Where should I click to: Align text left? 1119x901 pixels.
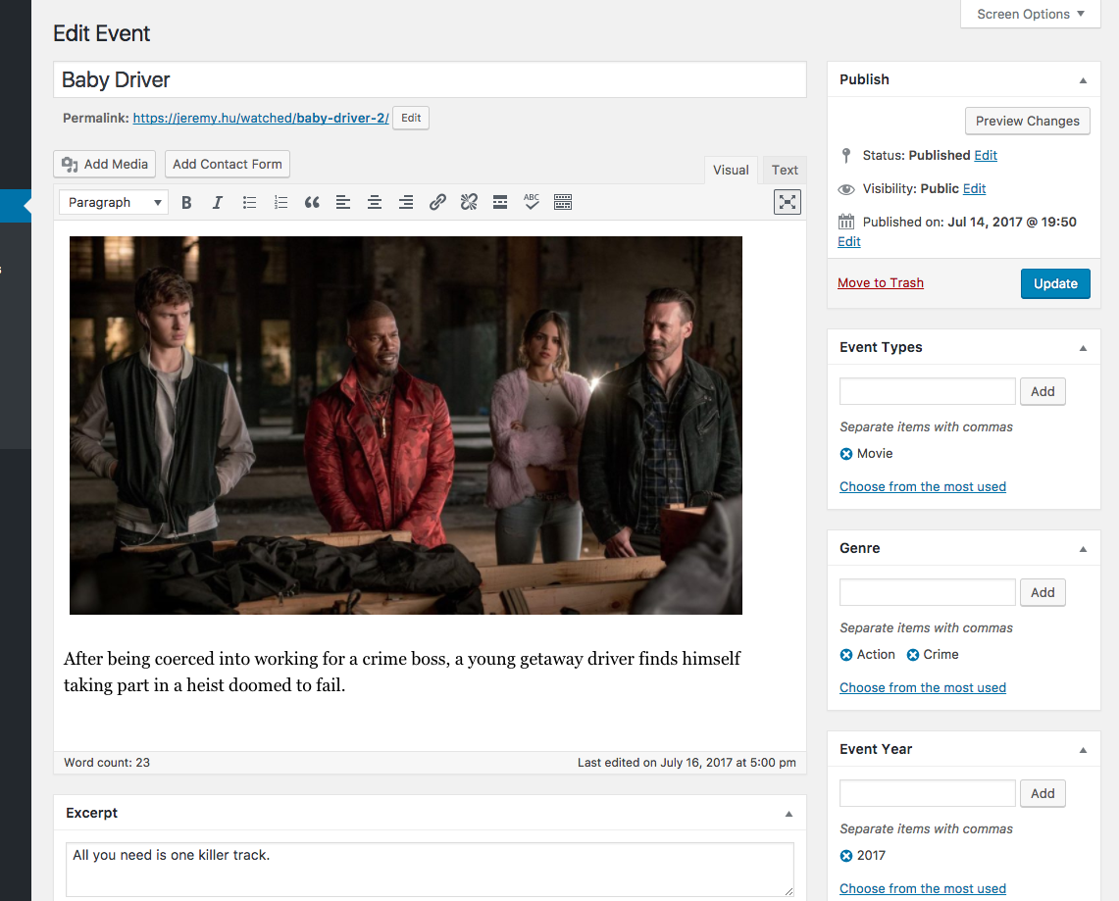343,203
